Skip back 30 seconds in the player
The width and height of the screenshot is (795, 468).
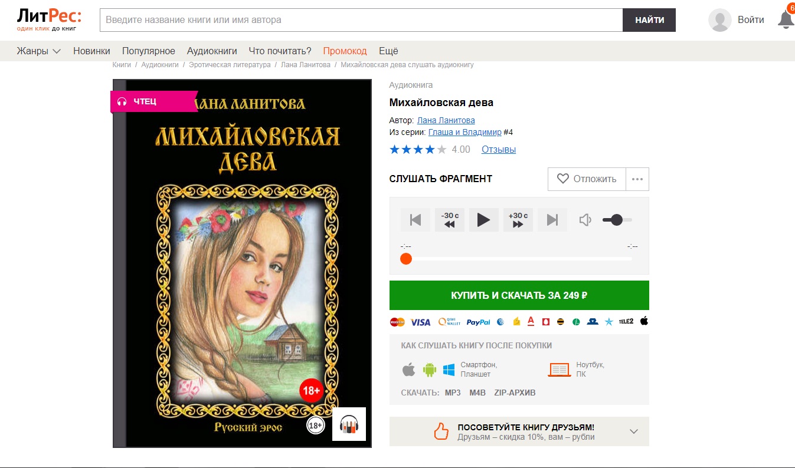(x=449, y=220)
